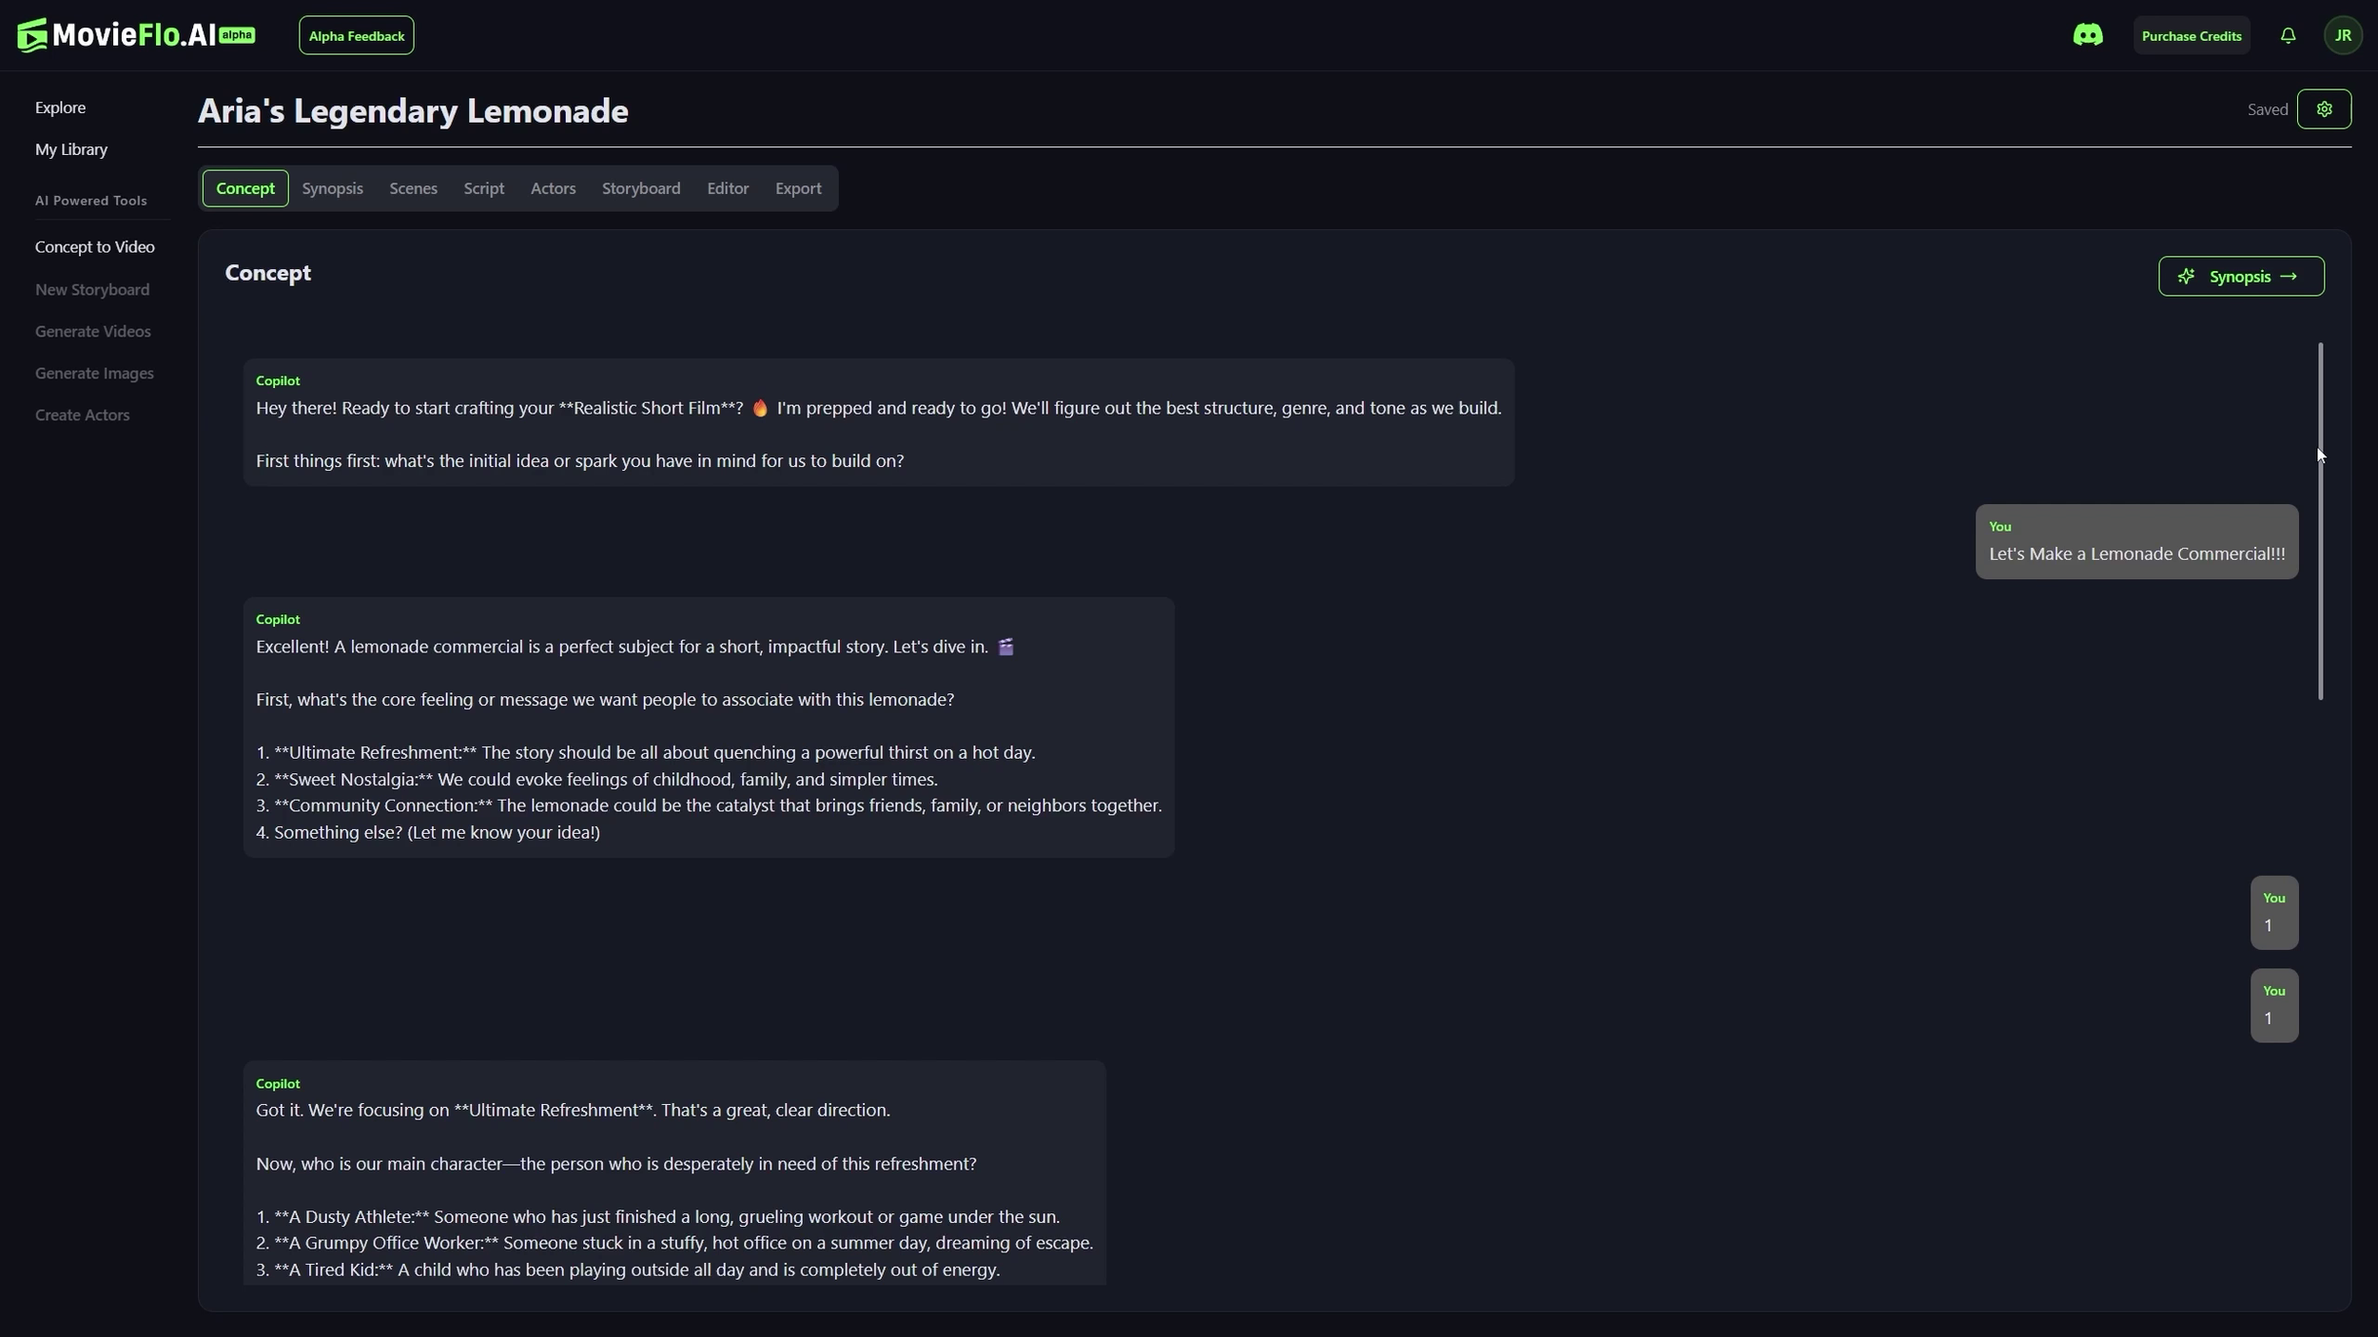Click the Synopsis button with sparkle icon
This screenshot has height=1337, width=2378.
(2240, 277)
